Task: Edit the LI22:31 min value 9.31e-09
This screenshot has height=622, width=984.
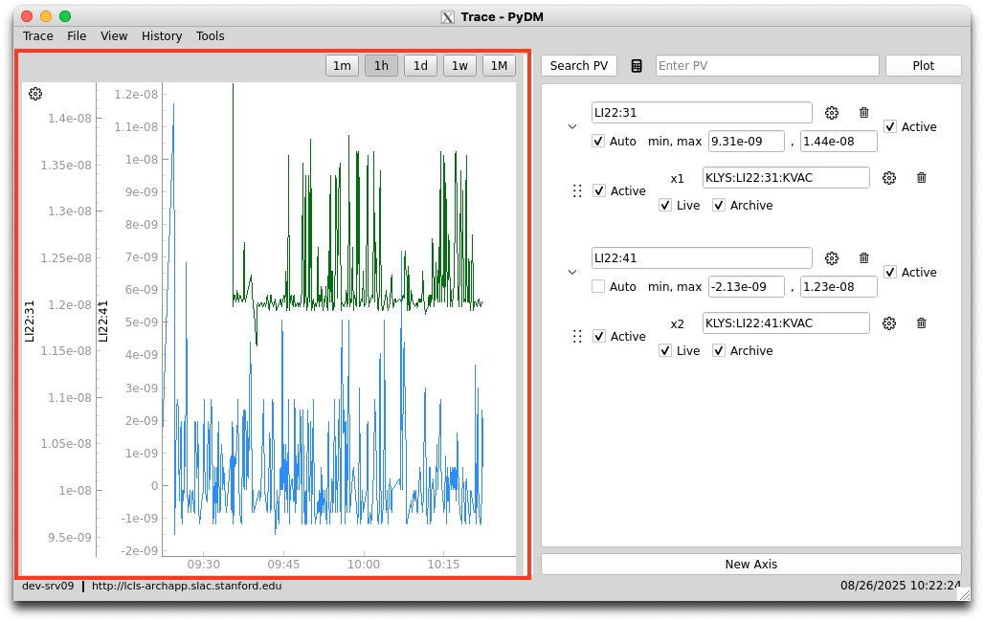Action: point(747,142)
